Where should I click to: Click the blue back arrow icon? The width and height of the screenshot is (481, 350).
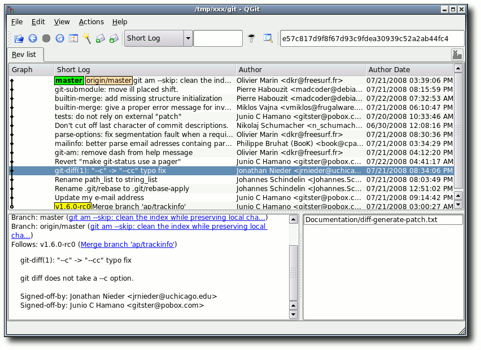click(33, 38)
